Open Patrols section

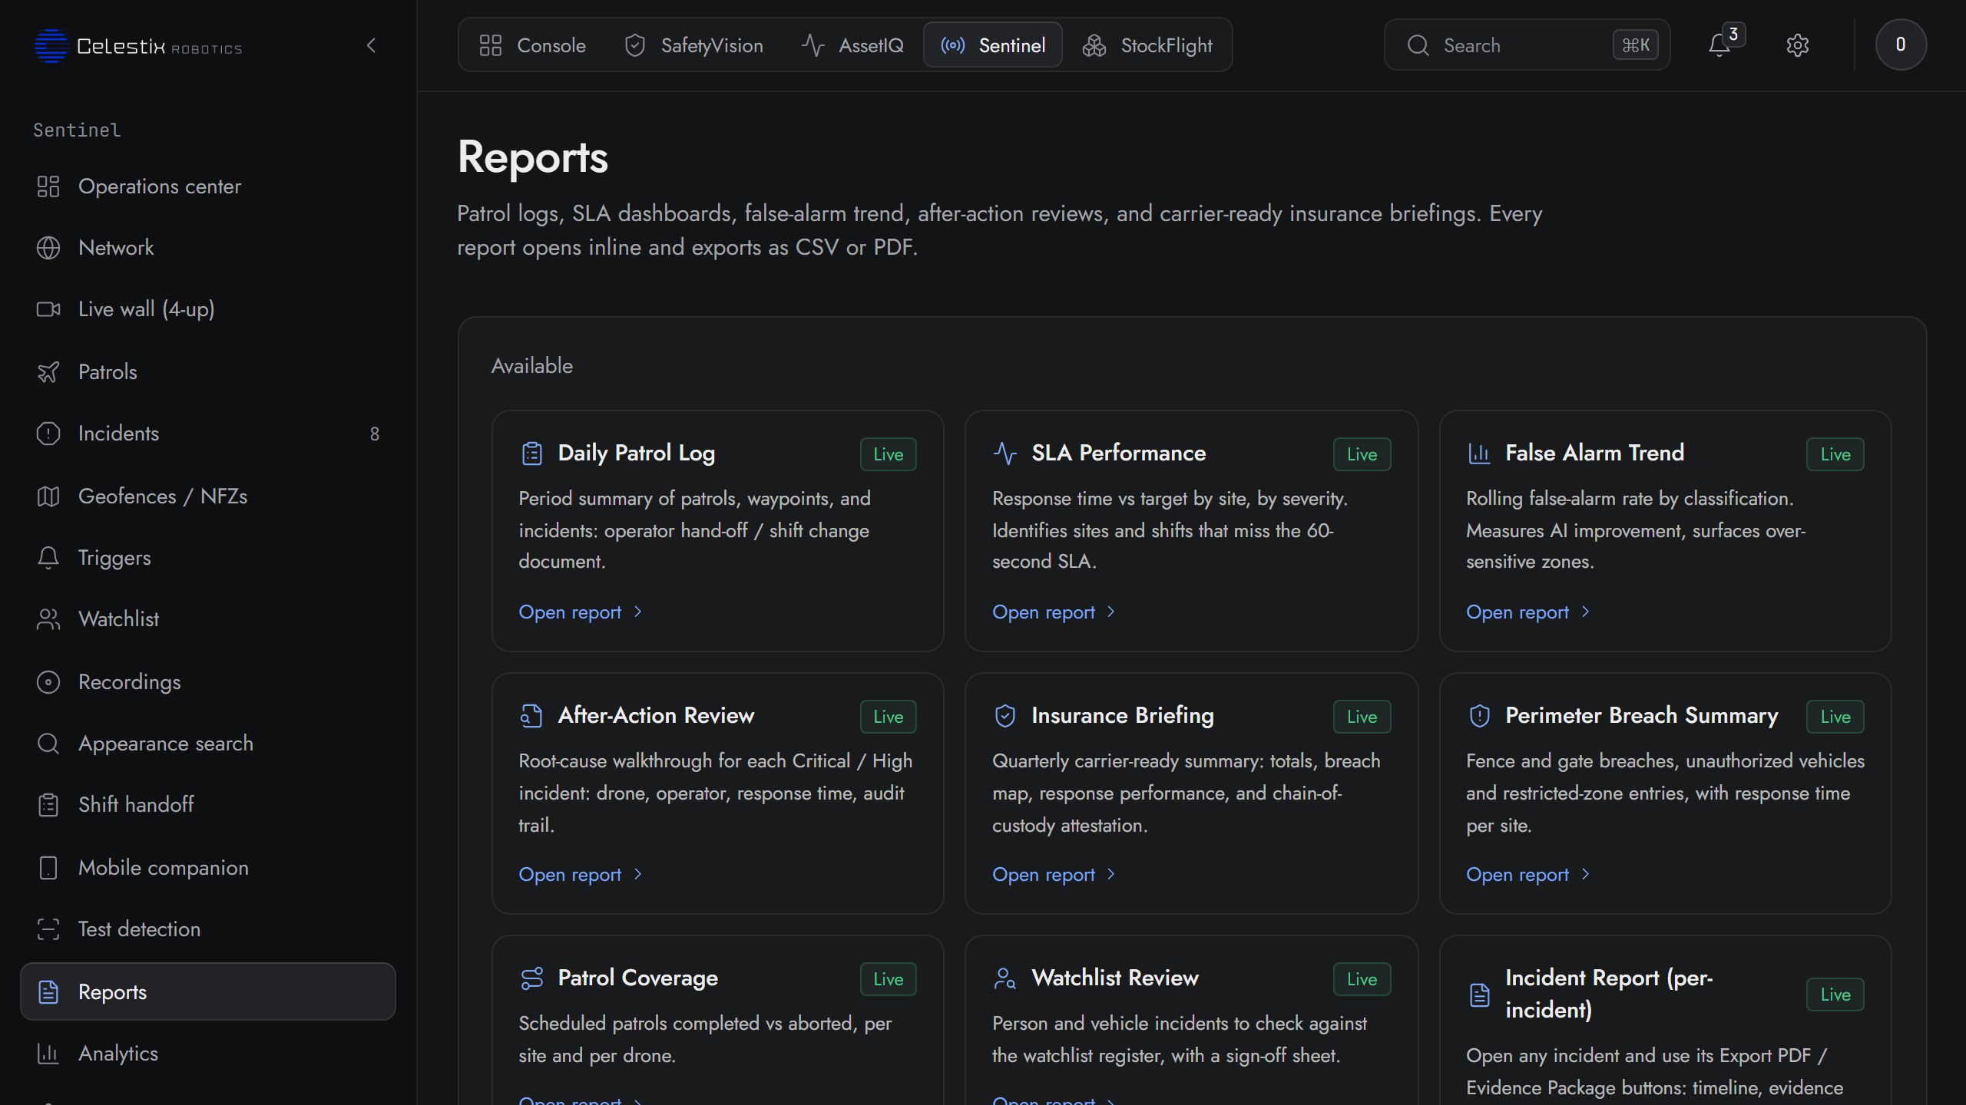(x=207, y=372)
